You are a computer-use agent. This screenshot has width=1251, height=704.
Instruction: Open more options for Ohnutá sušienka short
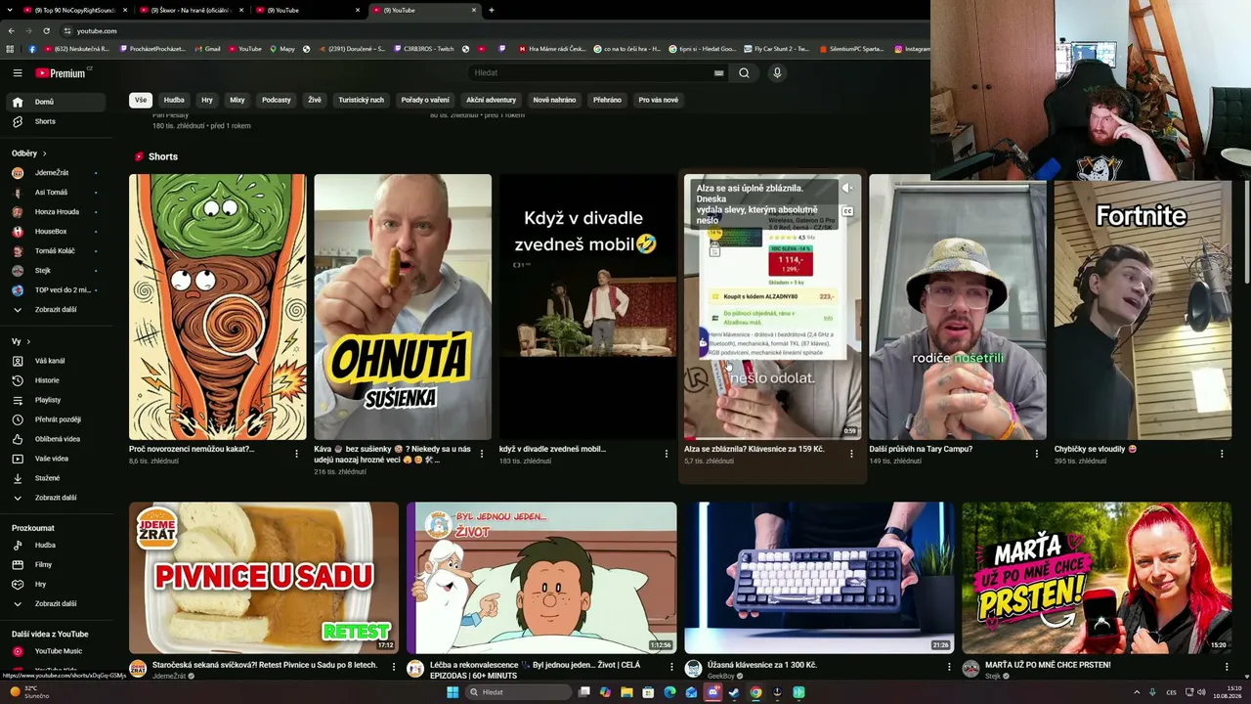pos(481,454)
